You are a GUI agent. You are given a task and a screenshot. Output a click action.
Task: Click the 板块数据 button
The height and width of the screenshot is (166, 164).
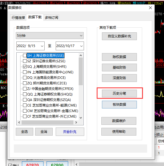tap(119, 105)
